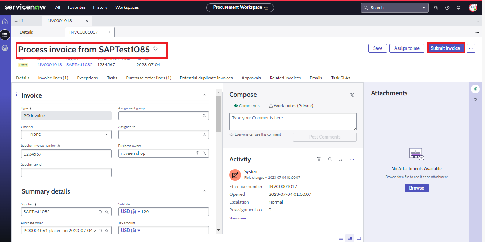The height and width of the screenshot is (242, 485).
Task: Look up Assigned to with search icon
Action: [204, 134]
